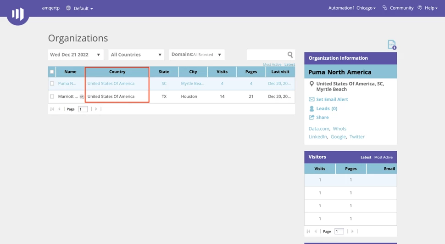Click the Share link

pyautogui.click(x=323, y=117)
